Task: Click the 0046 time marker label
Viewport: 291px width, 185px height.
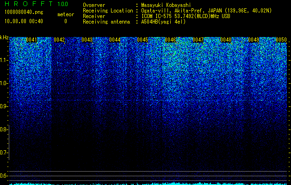Action: [x=170, y=40]
